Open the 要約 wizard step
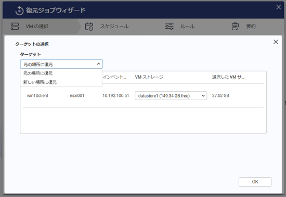The width and height of the screenshot is (286, 197). point(251,26)
